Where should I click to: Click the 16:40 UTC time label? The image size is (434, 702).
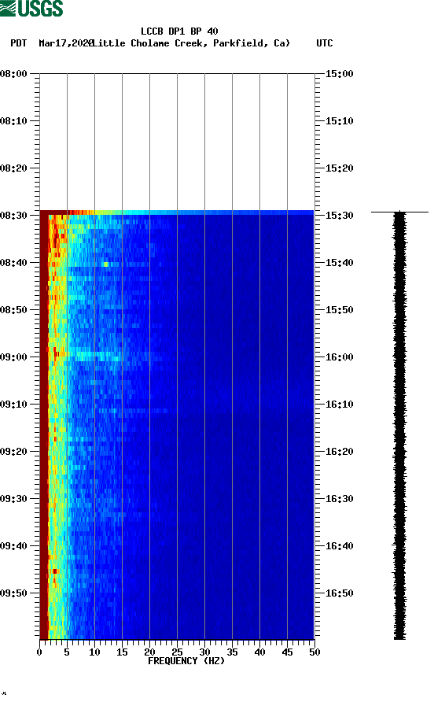[339, 546]
